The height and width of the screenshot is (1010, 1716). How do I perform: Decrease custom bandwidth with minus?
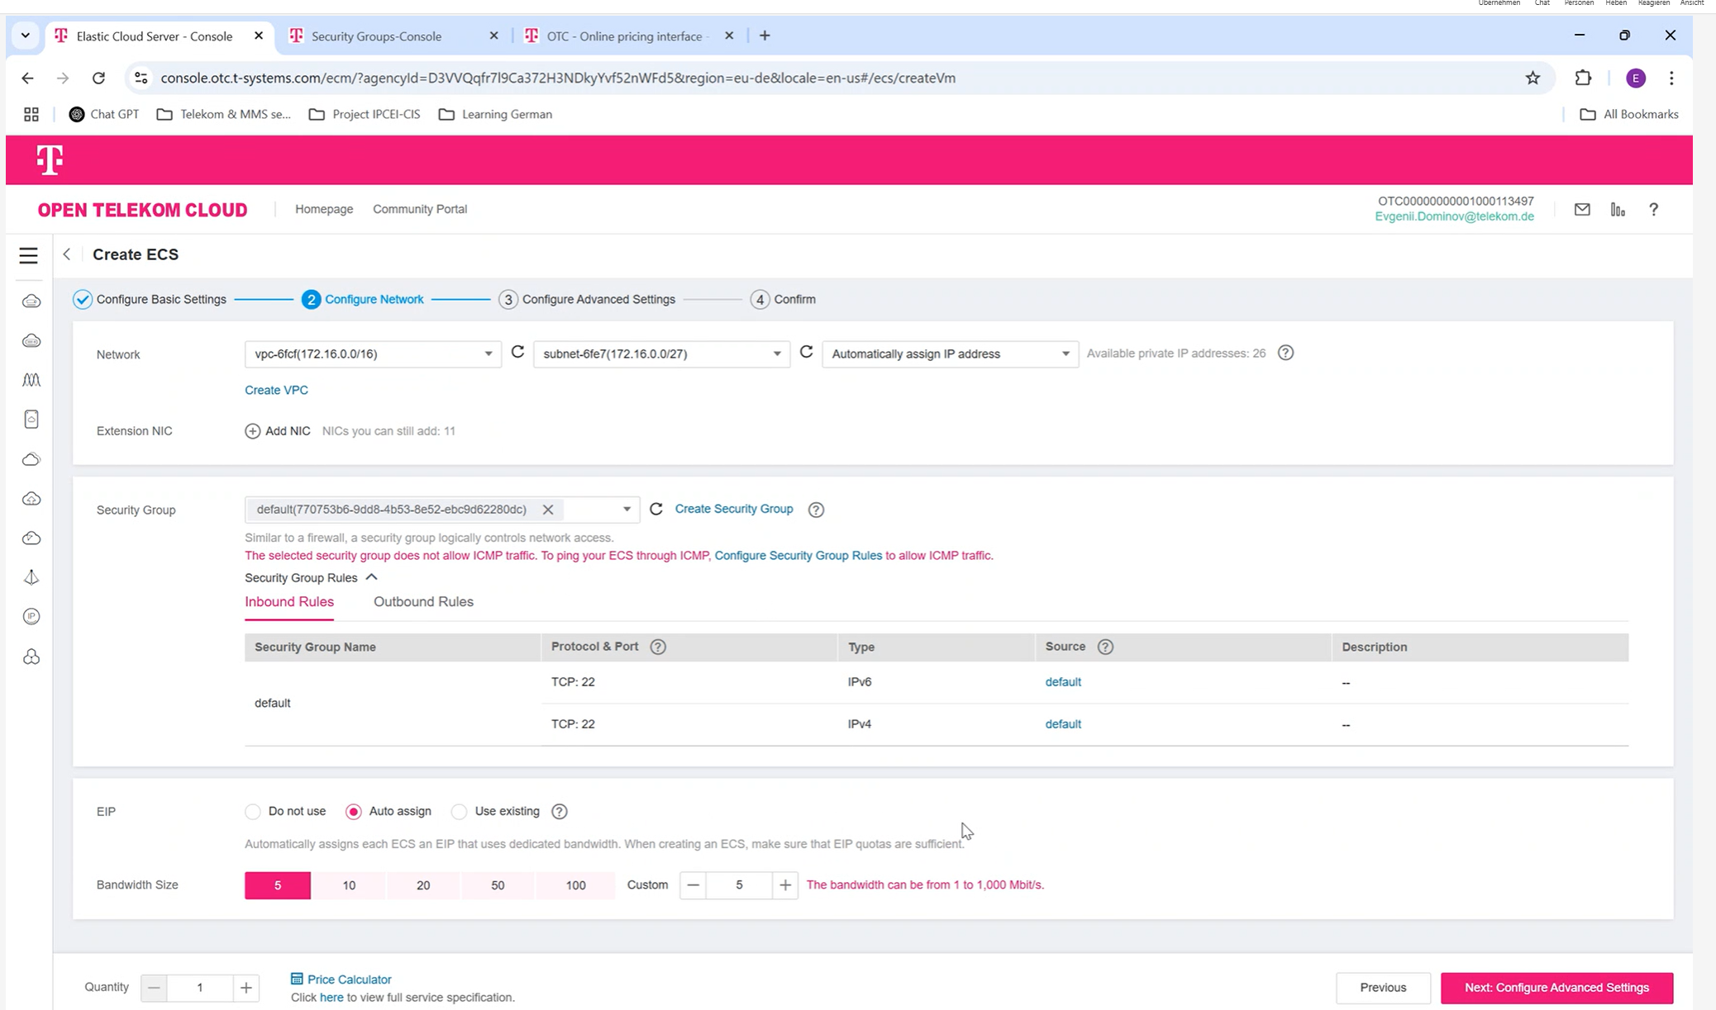[693, 885]
